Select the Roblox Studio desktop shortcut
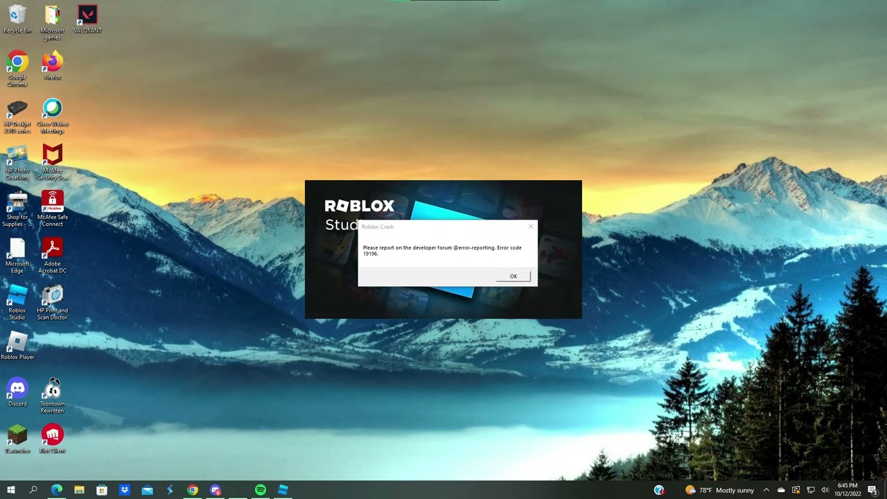887x499 pixels. 17,302
